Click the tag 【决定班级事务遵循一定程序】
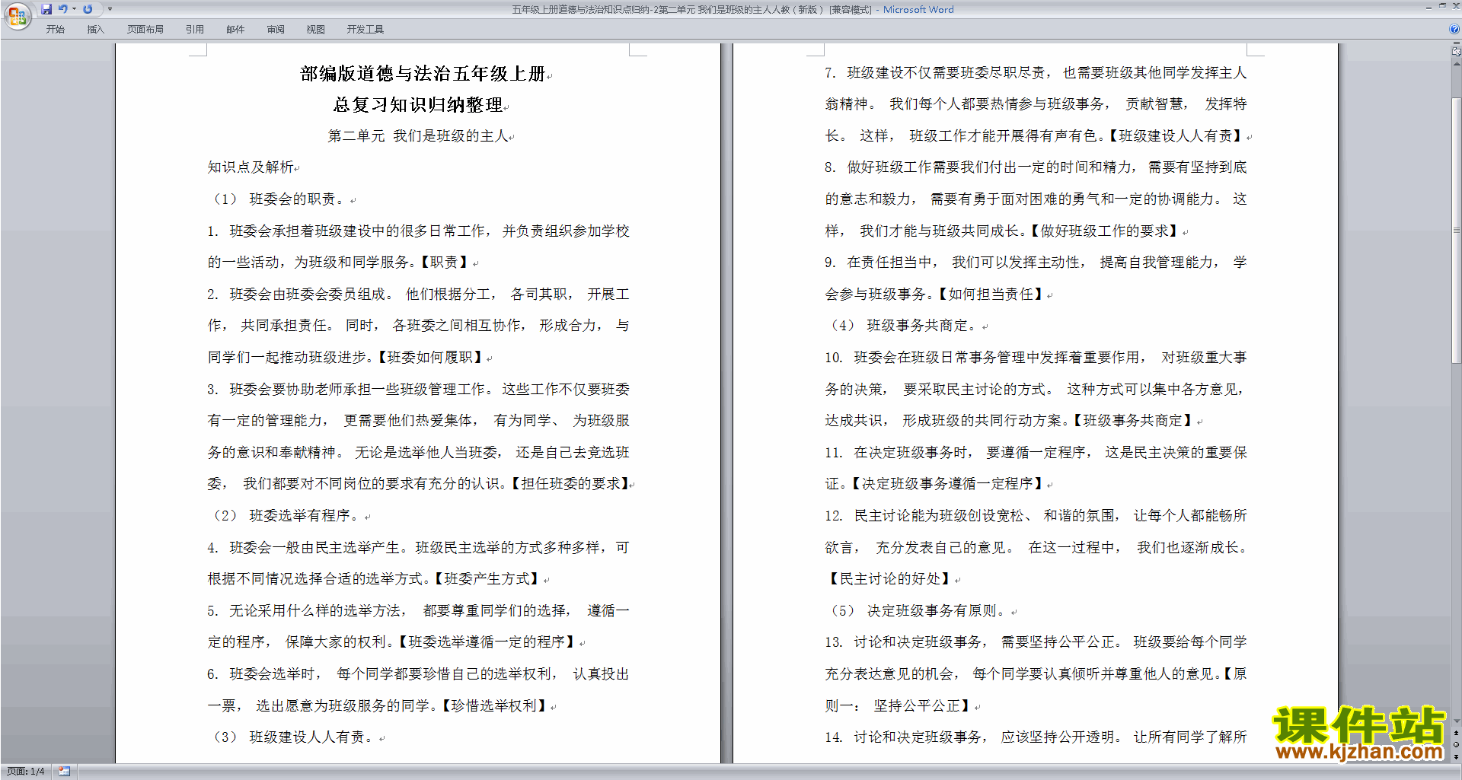Viewport: 1462px width, 780px height. (x=946, y=484)
